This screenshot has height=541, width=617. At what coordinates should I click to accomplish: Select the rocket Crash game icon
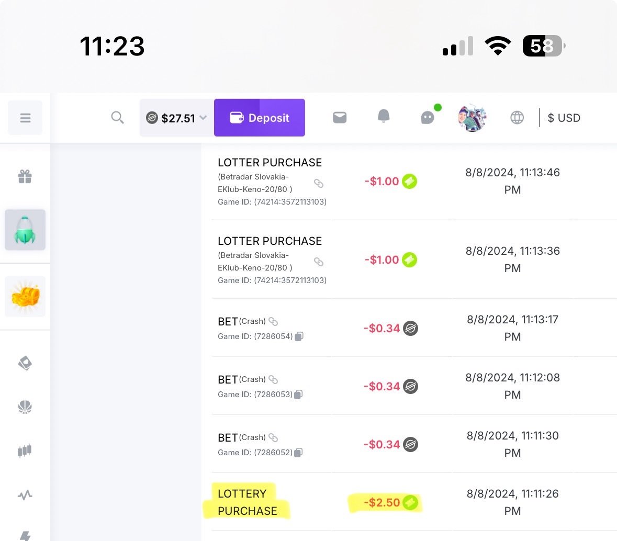(25, 230)
